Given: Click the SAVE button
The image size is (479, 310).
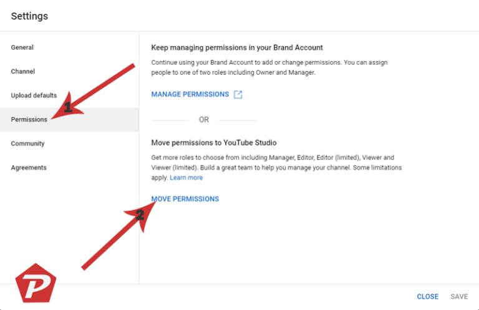Looking at the screenshot, I should tap(459, 297).
